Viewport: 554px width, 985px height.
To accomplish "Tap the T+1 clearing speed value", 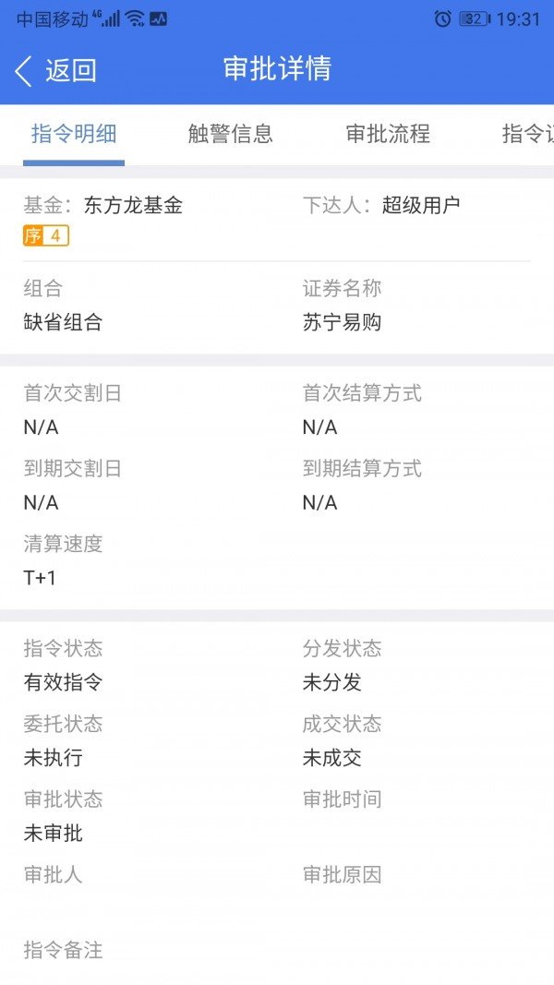I will coord(40,578).
